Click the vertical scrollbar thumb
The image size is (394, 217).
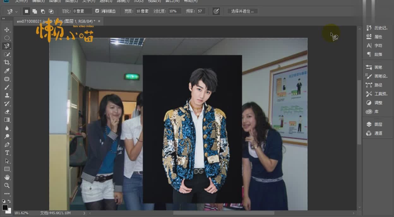[x=359, y=112]
